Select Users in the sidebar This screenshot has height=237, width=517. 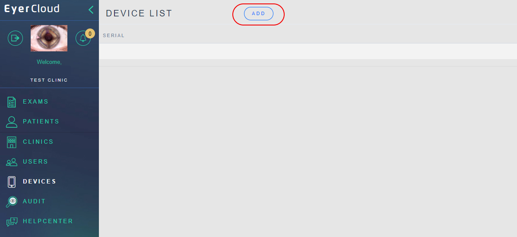click(35, 162)
